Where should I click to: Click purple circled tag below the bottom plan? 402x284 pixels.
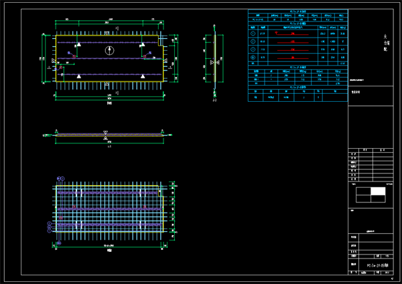[x=59, y=242]
